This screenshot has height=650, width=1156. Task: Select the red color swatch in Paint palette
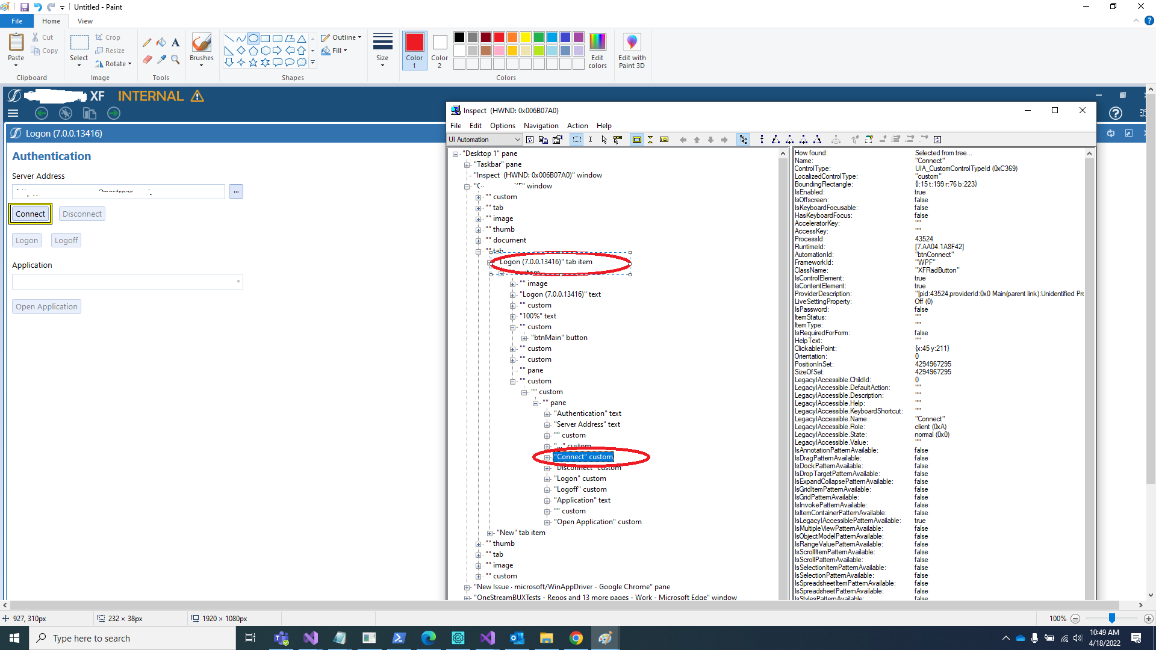[499, 37]
